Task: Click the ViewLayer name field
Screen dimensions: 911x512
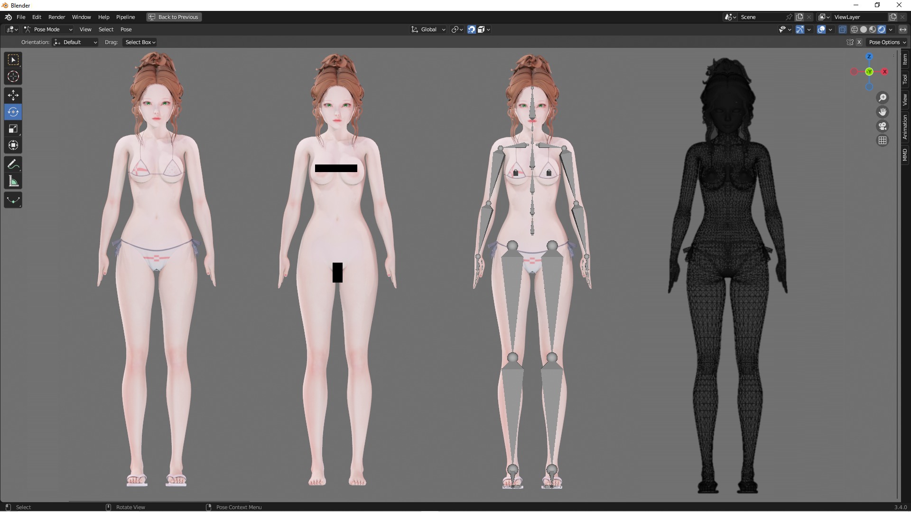Action: pyautogui.click(x=859, y=17)
